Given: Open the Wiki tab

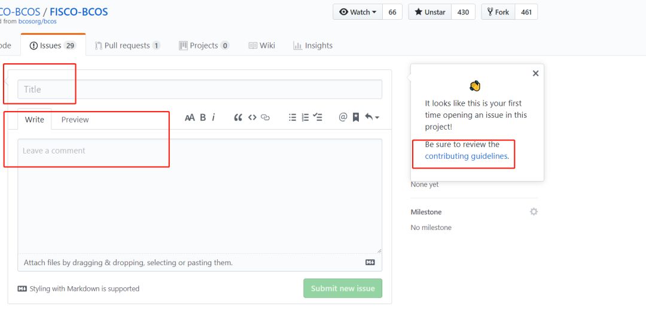Looking at the screenshot, I should [261, 45].
